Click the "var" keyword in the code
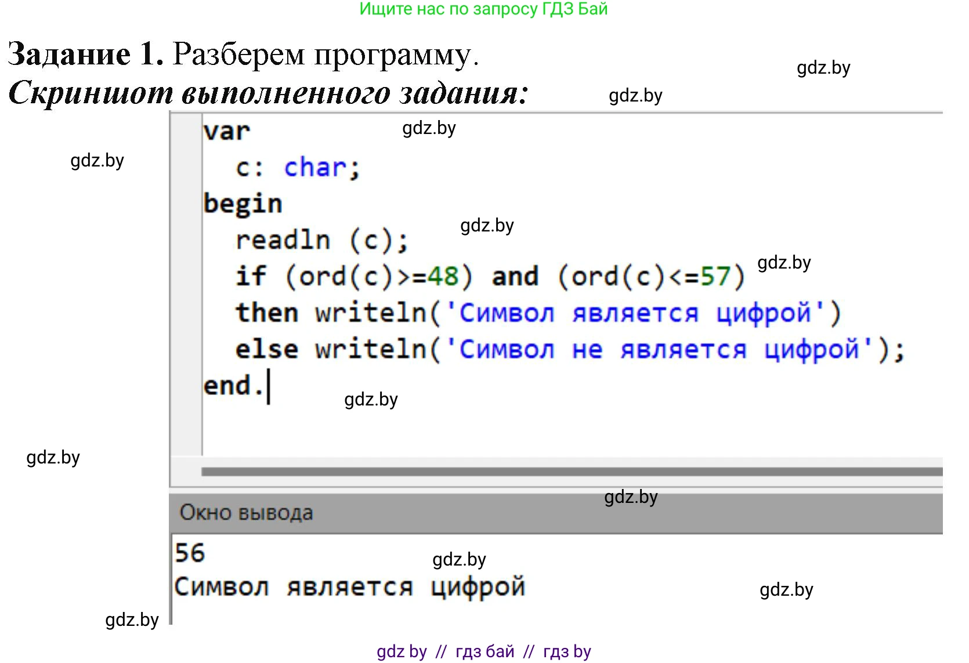Screen dimensions: 969x663 click(x=226, y=132)
